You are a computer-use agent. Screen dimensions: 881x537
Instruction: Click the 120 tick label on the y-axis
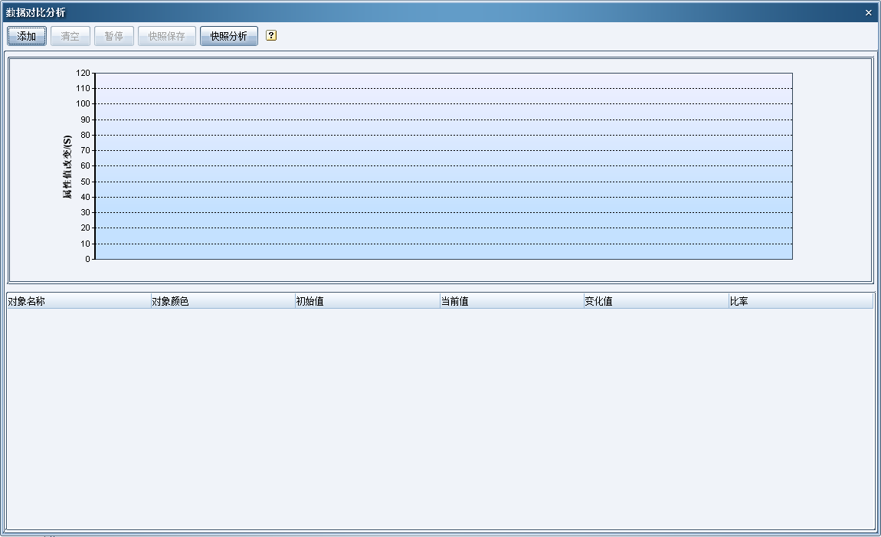(x=83, y=73)
